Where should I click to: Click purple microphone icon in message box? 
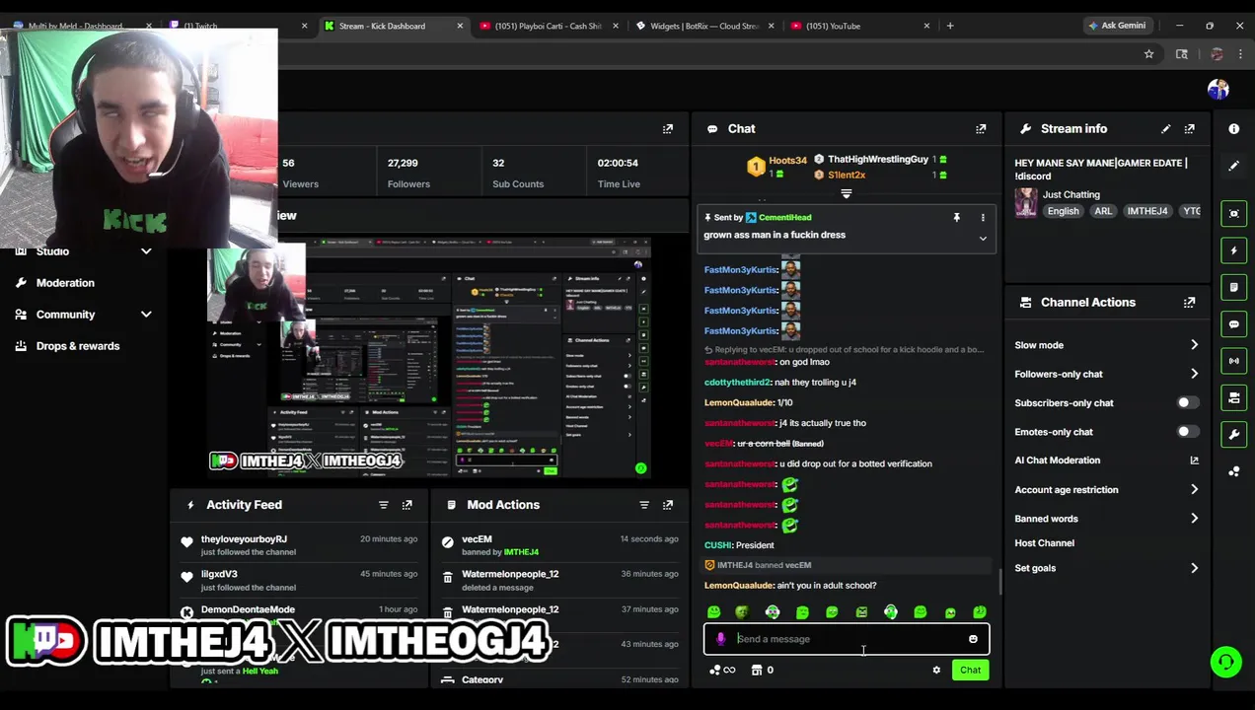point(720,639)
